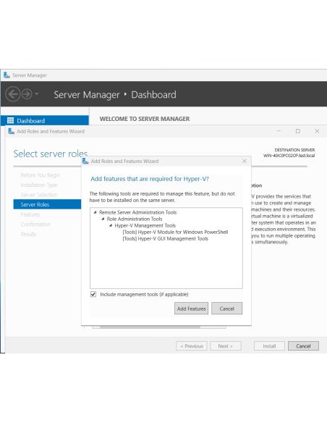Go to Server Selection step
The image size is (327, 423).
(39, 195)
